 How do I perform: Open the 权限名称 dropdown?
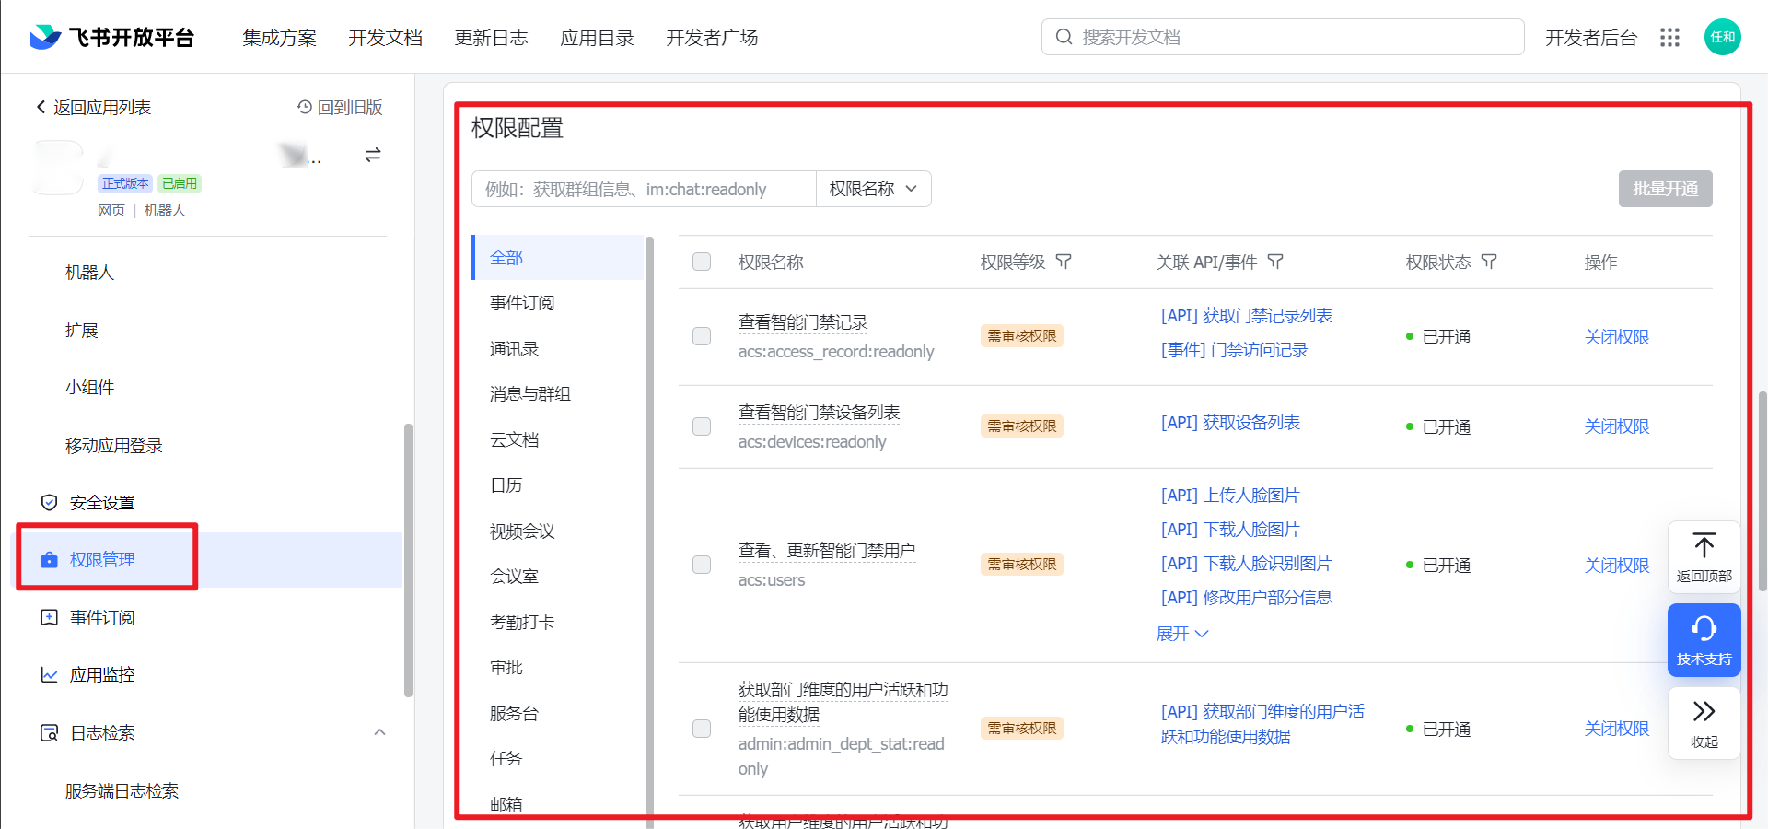872,188
